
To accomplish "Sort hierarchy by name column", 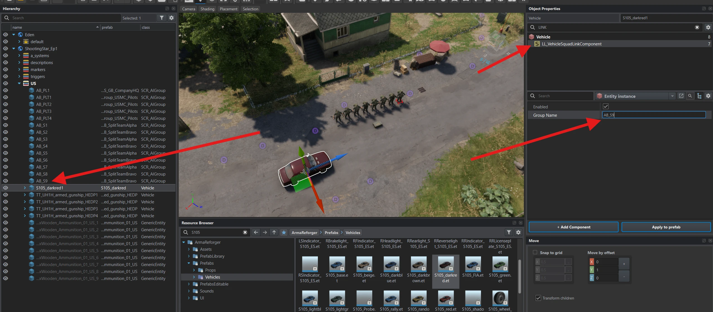I will (x=55, y=27).
